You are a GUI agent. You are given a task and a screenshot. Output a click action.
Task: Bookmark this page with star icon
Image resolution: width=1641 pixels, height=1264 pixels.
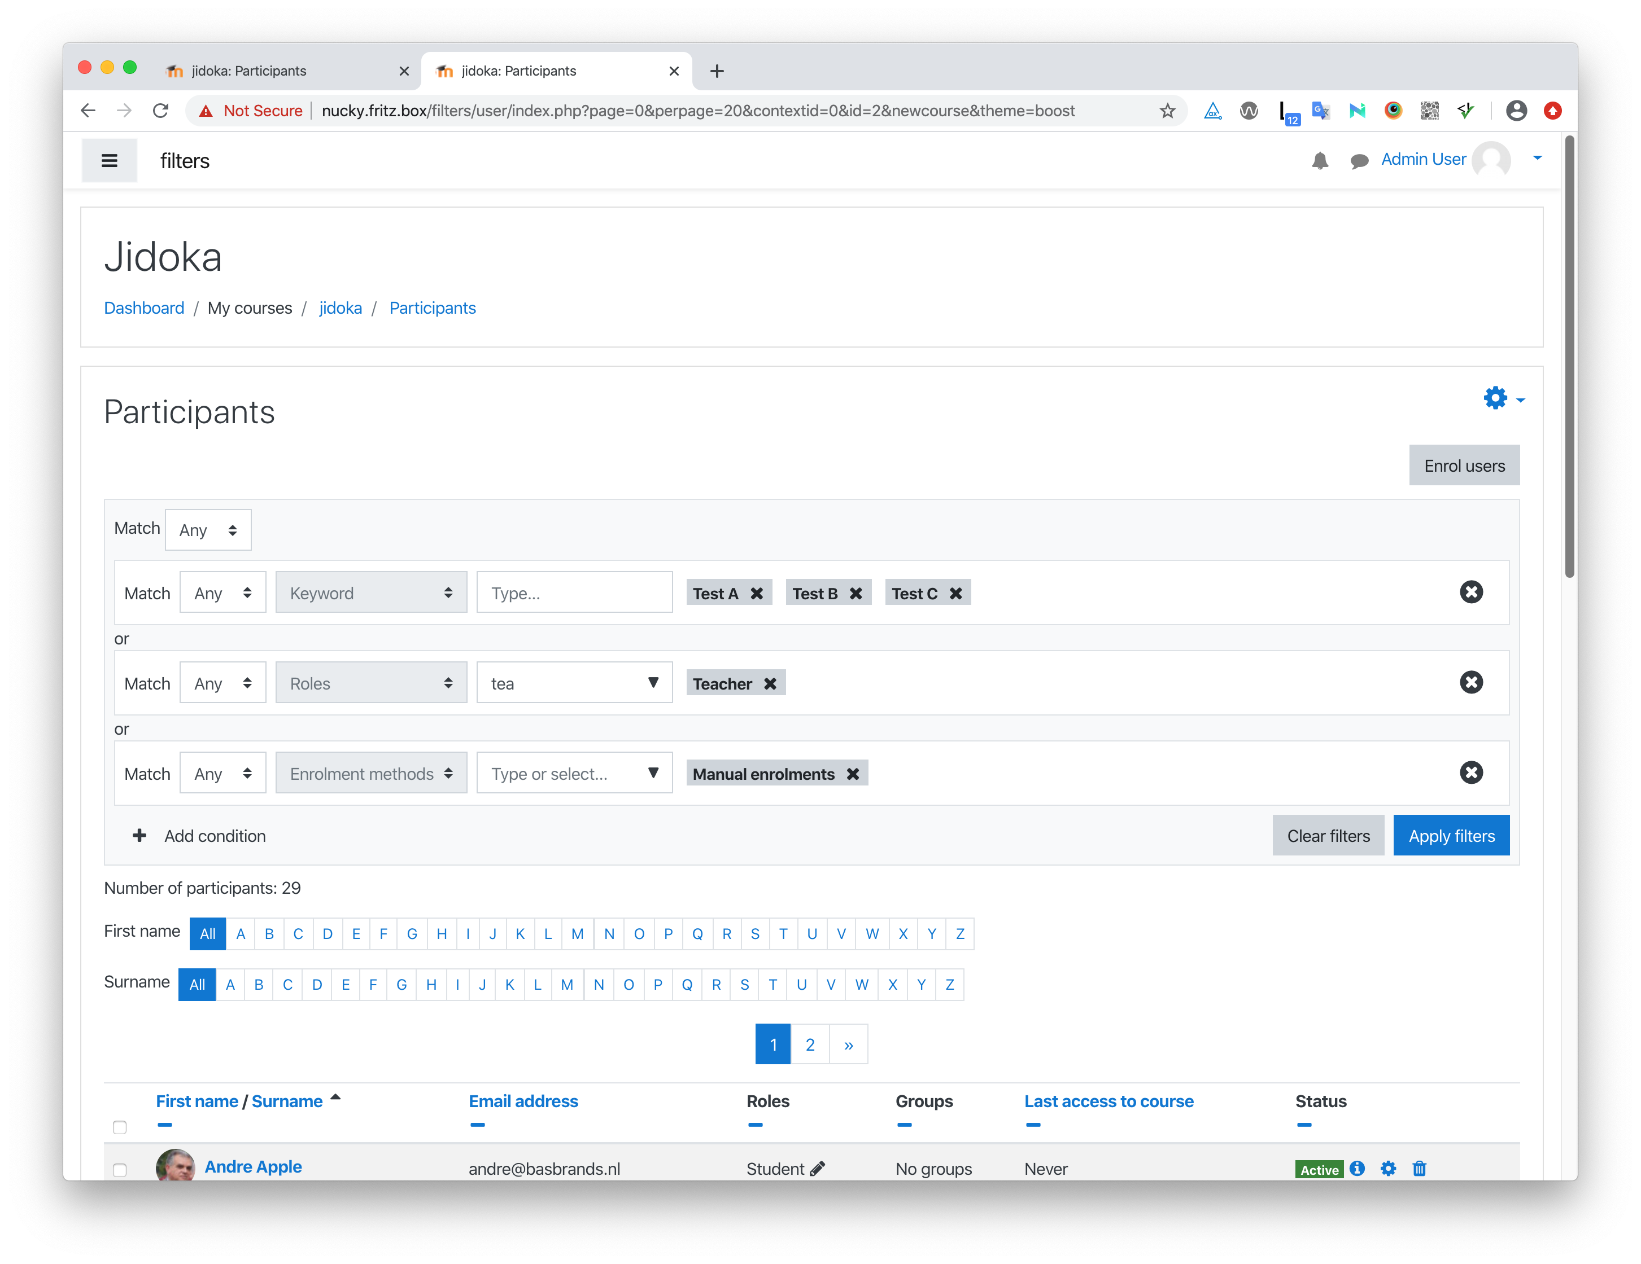click(1167, 111)
